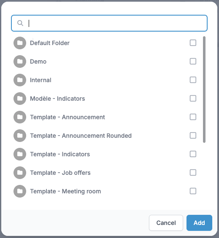Image resolution: width=219 pixels, height=238 pixels.
Task: Select the Template - Announcement Rounded label
Action: [81, 136]
